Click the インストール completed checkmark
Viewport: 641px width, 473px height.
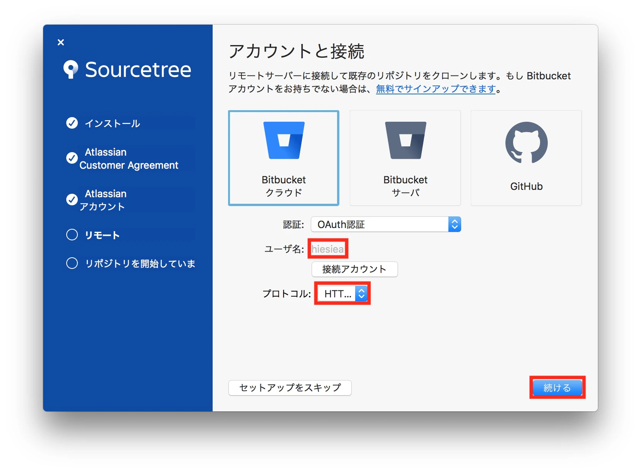(72, 123)
